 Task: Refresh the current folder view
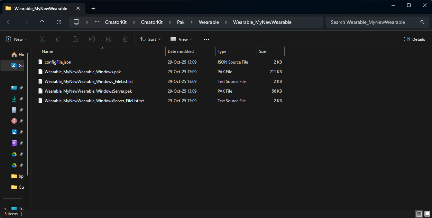click(59, 22)
